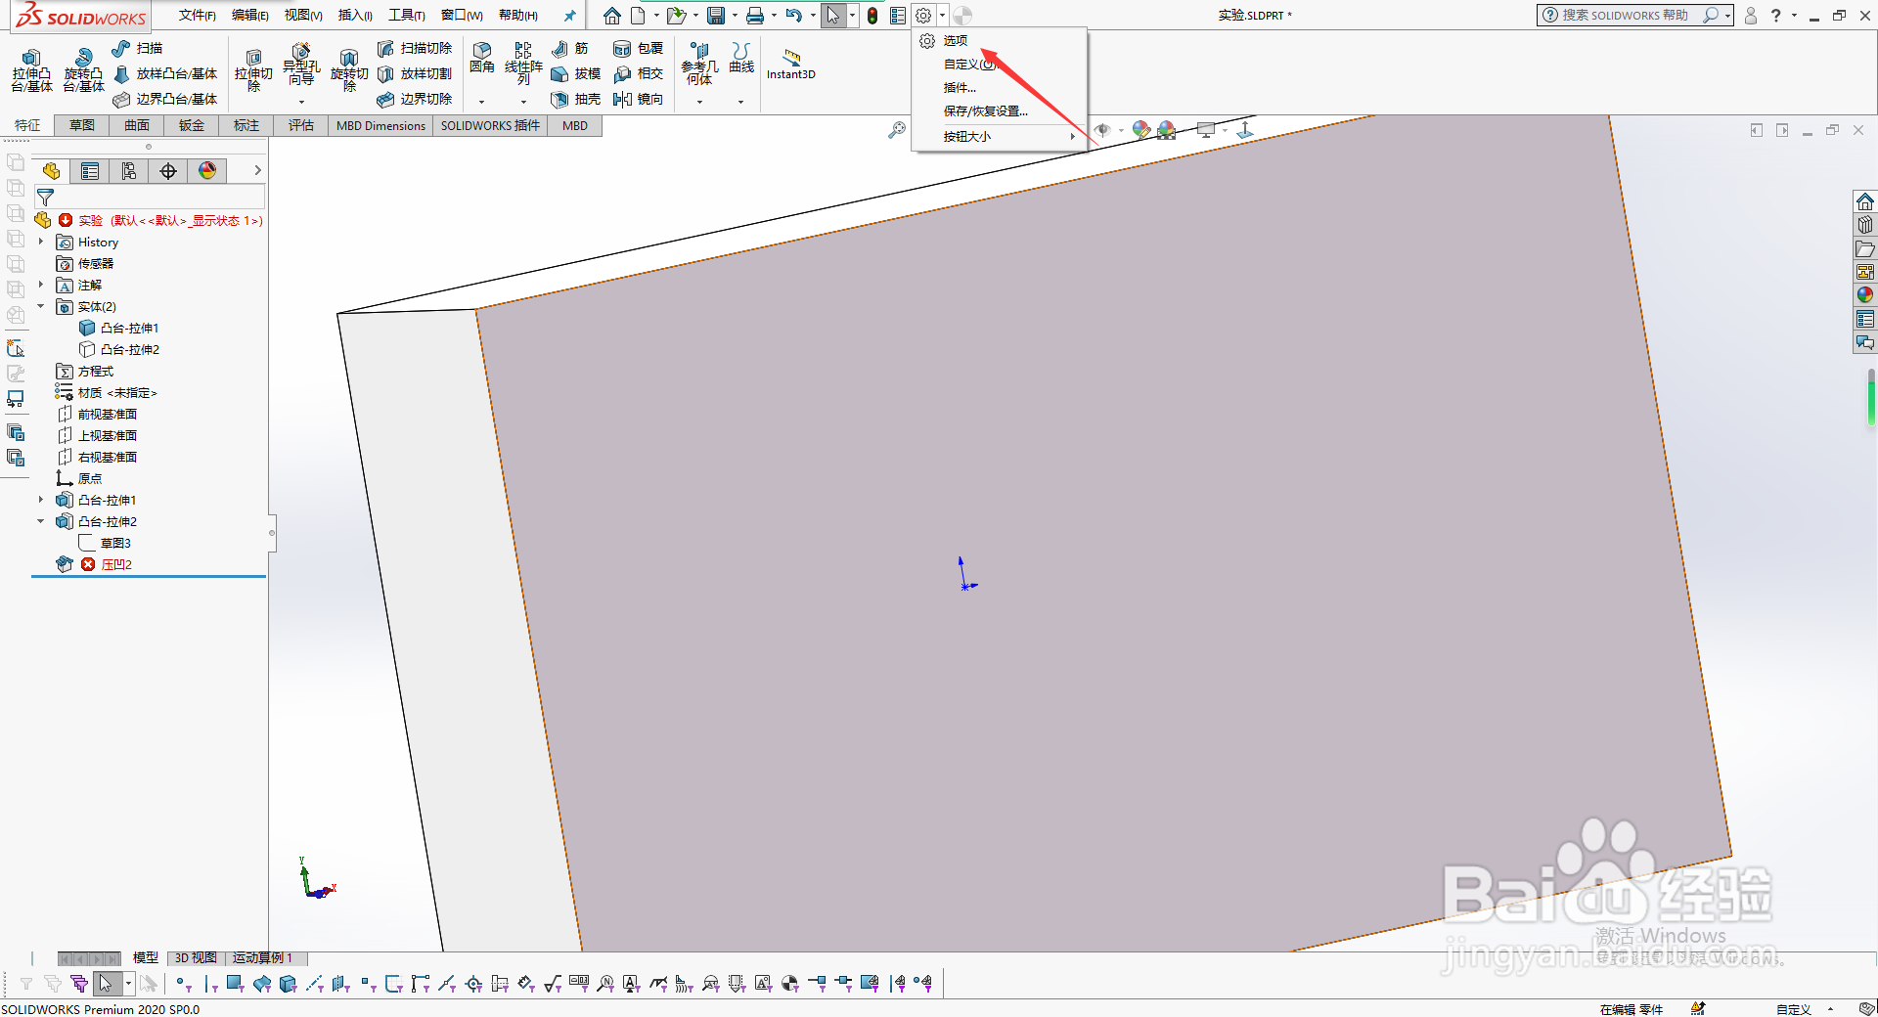Open the display style dropdown

[x=1226, y=131]
